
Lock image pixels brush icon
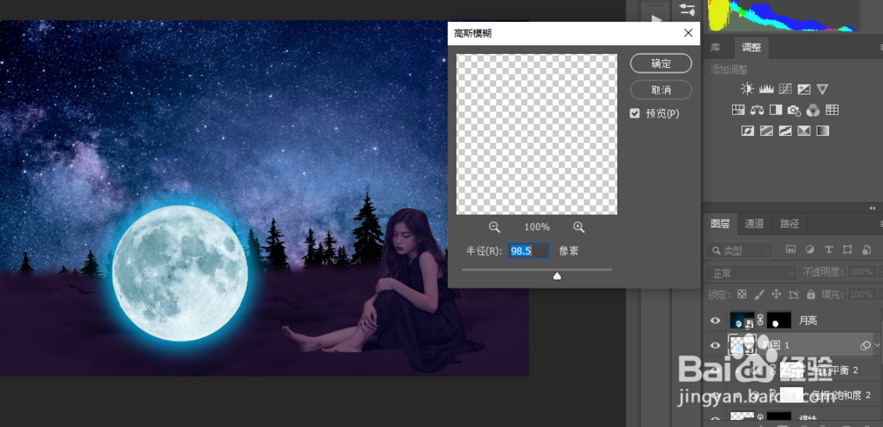[758, 295]
